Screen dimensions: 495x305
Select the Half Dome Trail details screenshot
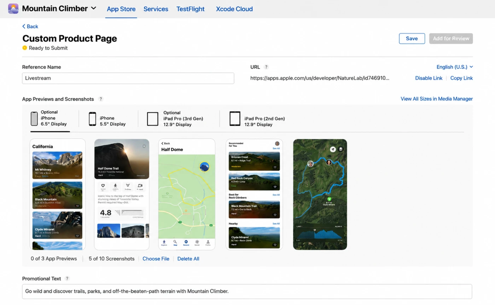coord(122,194)
